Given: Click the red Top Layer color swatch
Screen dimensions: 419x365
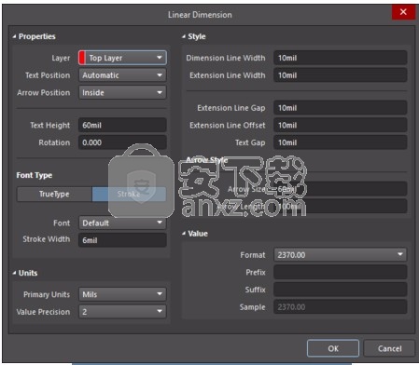Looking at the screenshot, I should [x=82, y=58].
